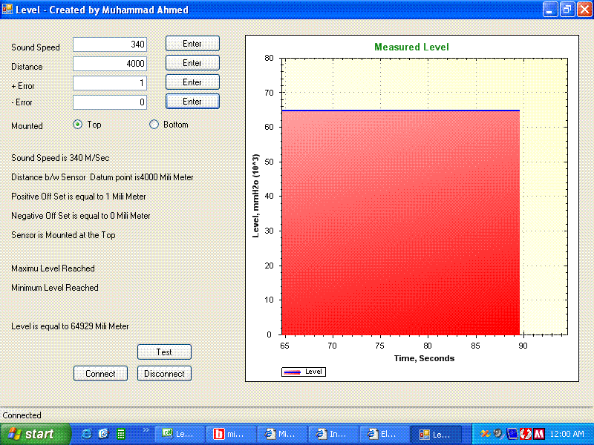
Task: Switch to the 'In...' taskbar item
Action: point(333,434)
